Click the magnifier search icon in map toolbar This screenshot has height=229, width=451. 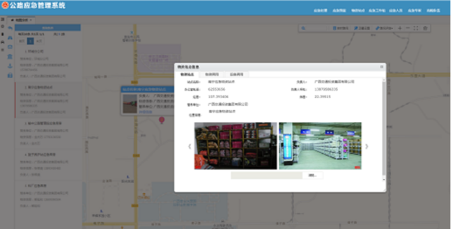click(303, 28)
